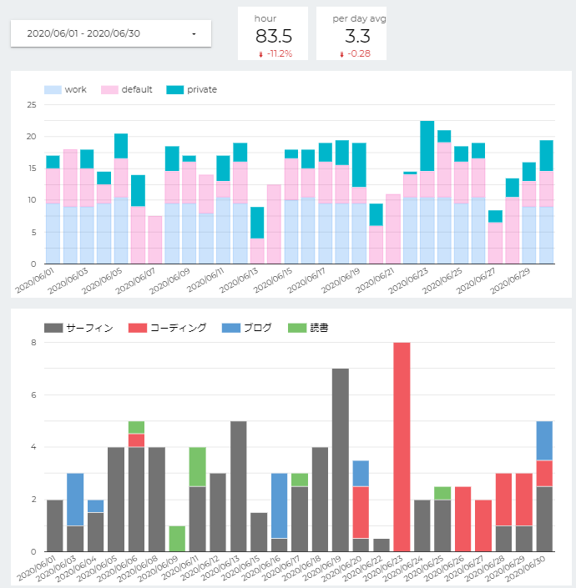Click the work legend color swatch
Viewport: 576px width, 588px height.
click(x=53, y=89)
